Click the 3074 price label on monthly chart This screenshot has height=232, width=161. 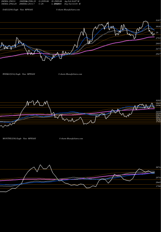tap(158, 167)
